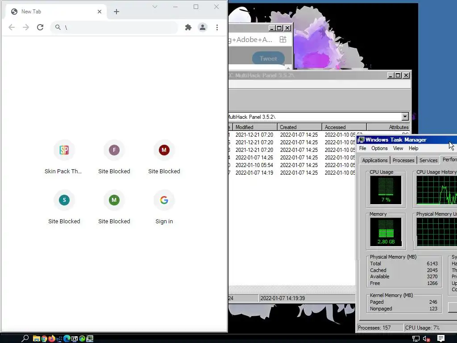Click status bar timestamp 2022-01-07 14:19:39

pos(283,298)
